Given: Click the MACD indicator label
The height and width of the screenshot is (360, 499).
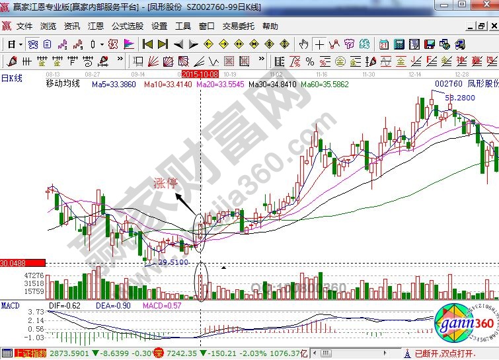Looking at the screenshot, I should pyautogui.click(x=10, y=306).
